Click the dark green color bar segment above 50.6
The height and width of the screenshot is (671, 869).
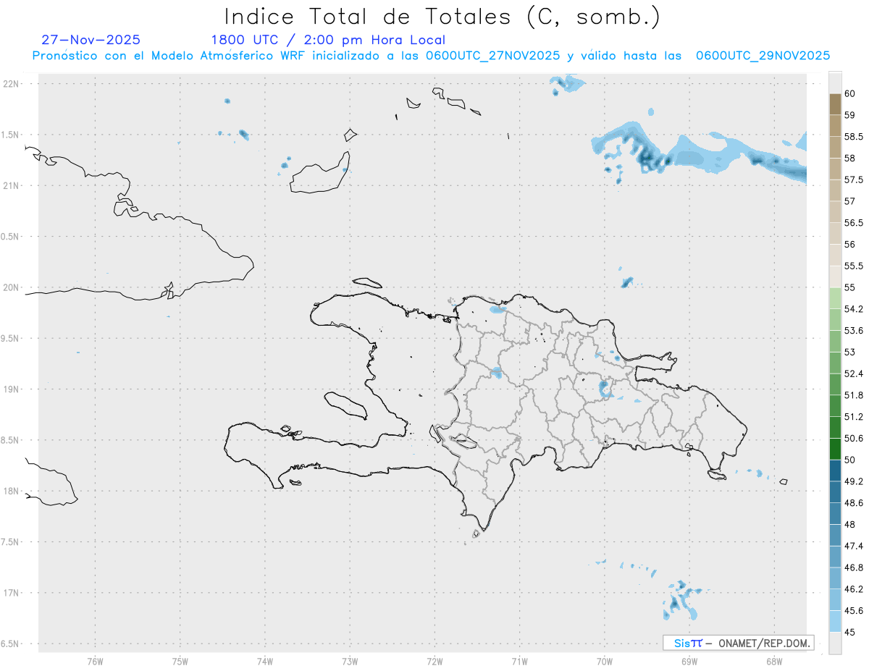click(x=834, y=449)
